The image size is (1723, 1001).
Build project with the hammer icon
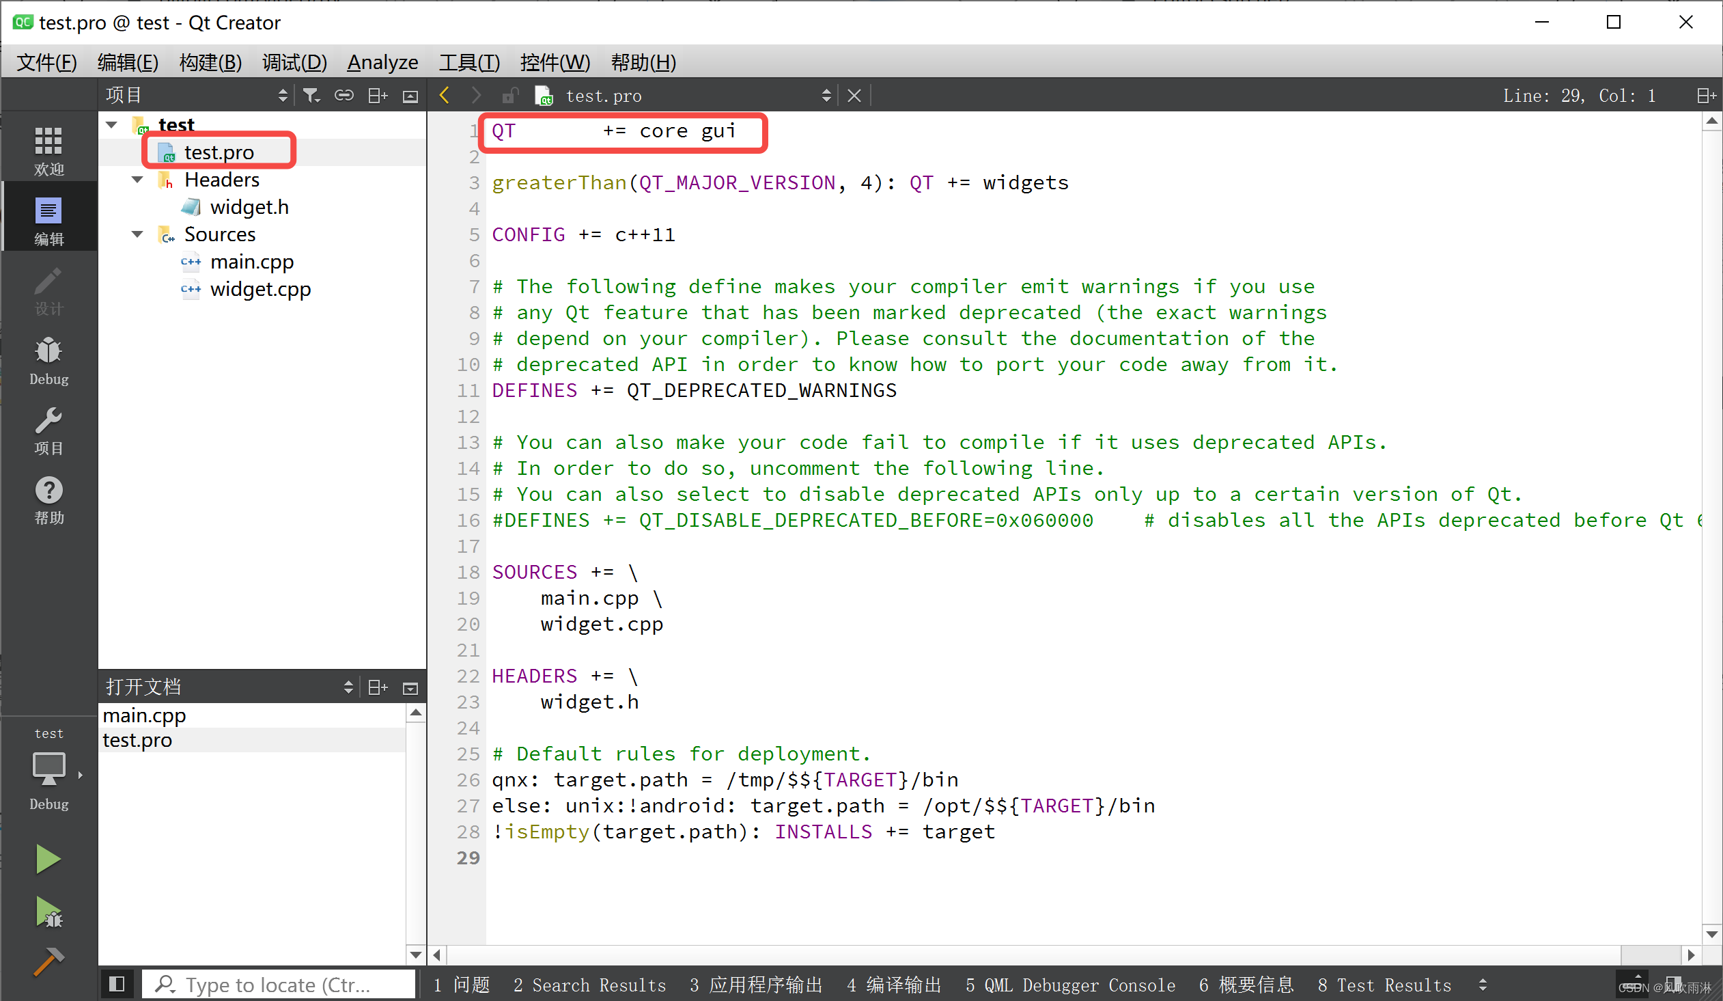coord(48,961)
